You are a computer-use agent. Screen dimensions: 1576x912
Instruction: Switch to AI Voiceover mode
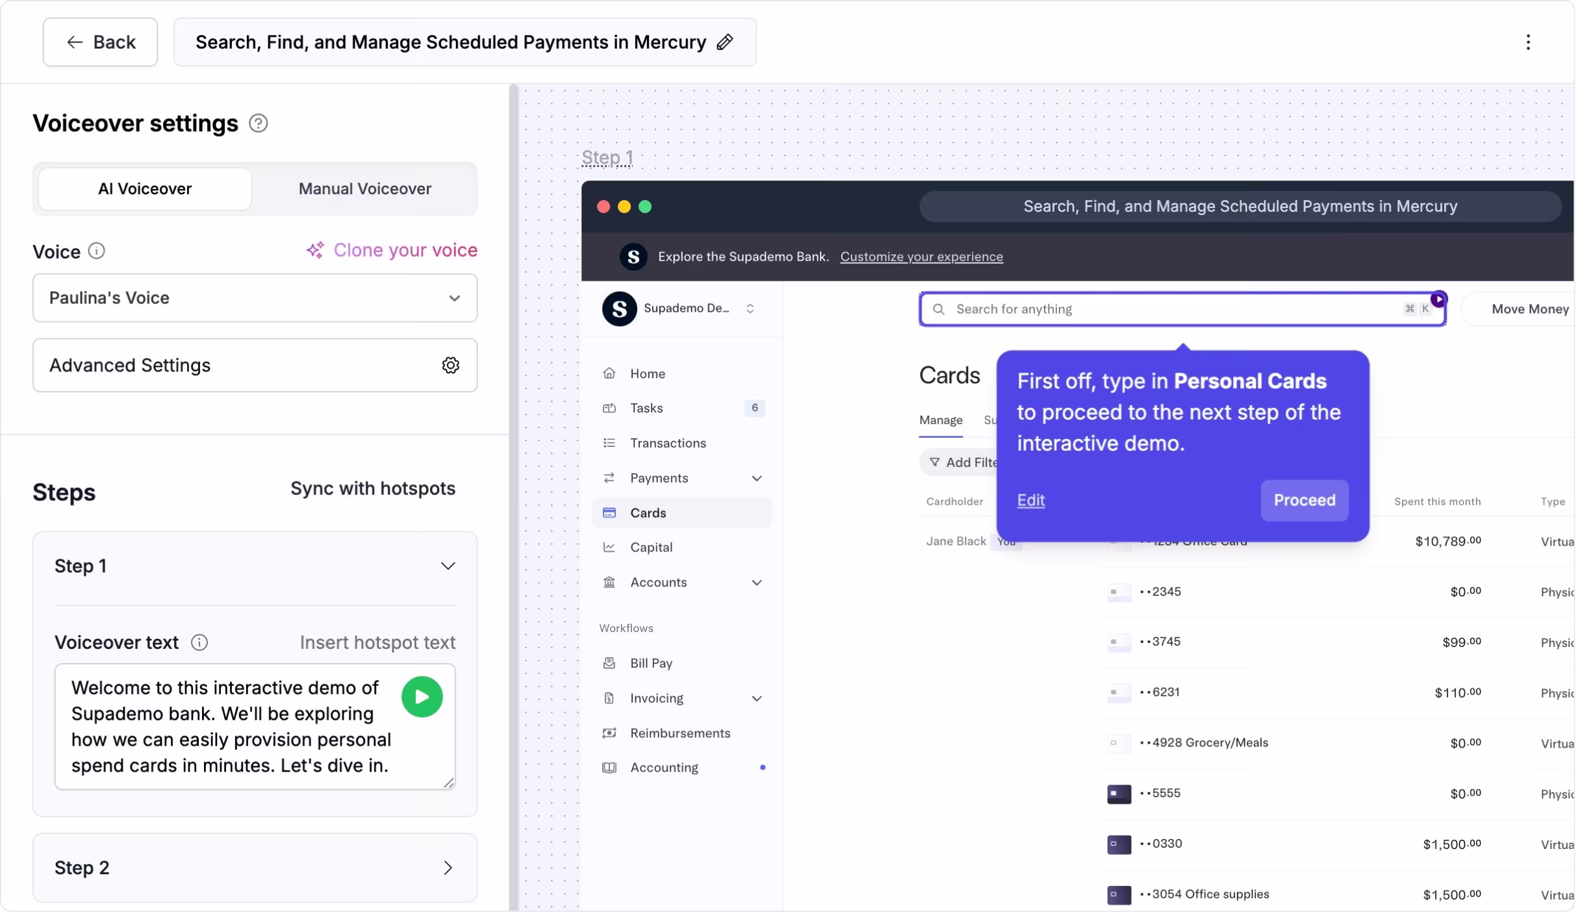[145, 189]
